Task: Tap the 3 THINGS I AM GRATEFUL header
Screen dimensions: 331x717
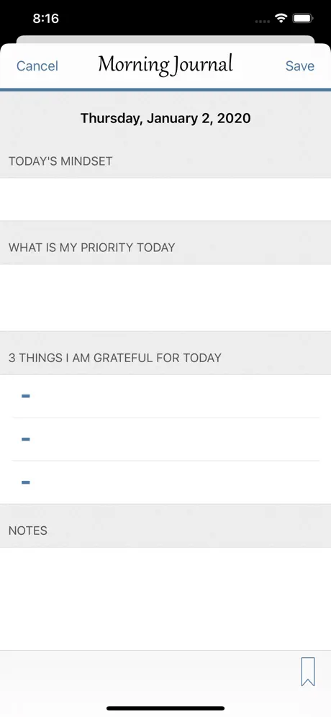Action: click(x=114, y=358)
